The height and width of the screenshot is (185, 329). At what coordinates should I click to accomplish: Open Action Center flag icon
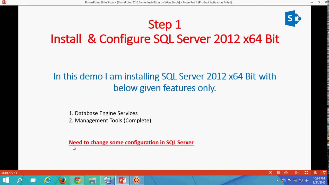point(289,180)
